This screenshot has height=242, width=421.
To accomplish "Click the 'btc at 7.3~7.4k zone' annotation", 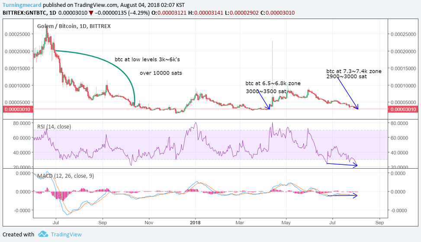I will click(354, 71).
